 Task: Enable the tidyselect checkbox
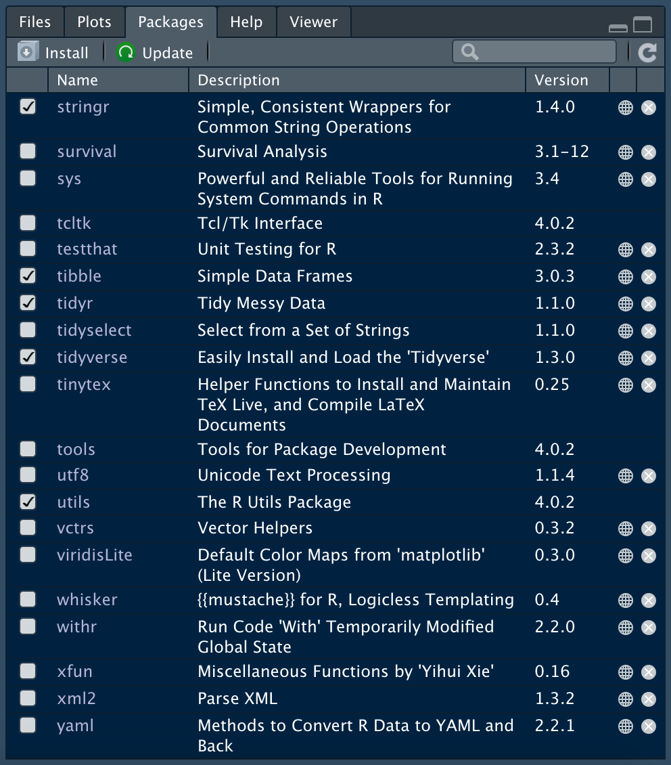(28, 330)
